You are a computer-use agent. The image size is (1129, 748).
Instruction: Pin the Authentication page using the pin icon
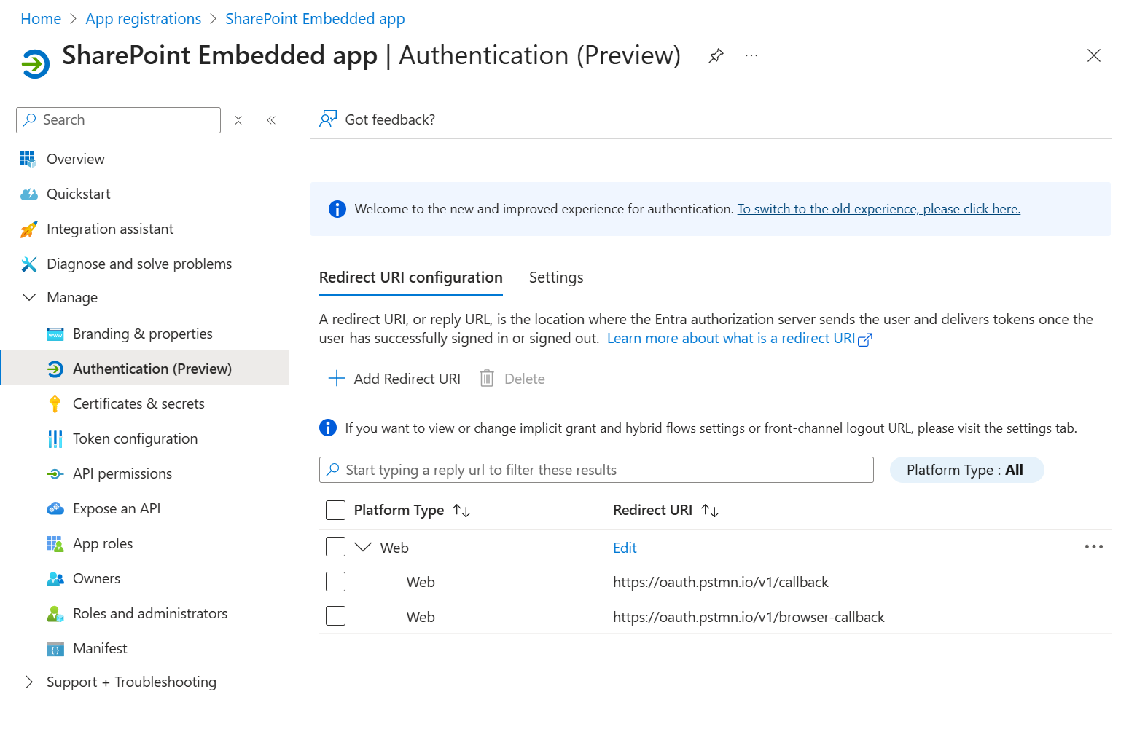click(716, 55)
